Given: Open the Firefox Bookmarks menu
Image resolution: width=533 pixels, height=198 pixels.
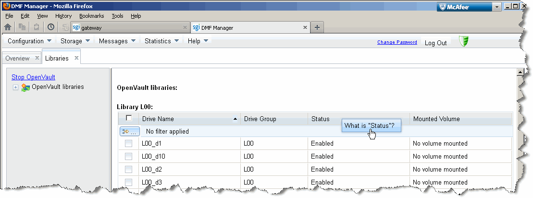Looking at the screenshot, I should coord(91,16).
